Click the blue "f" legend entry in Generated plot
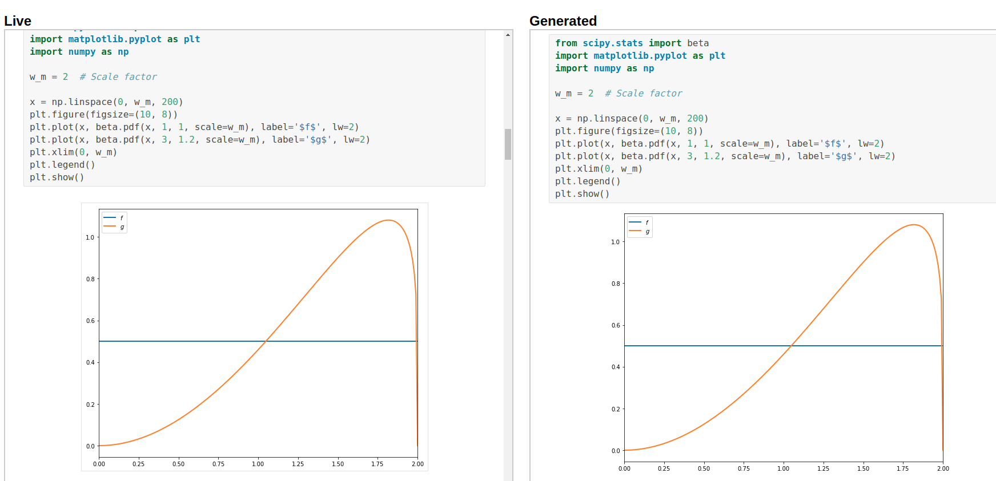996x481 pixels. coord(638,223)
